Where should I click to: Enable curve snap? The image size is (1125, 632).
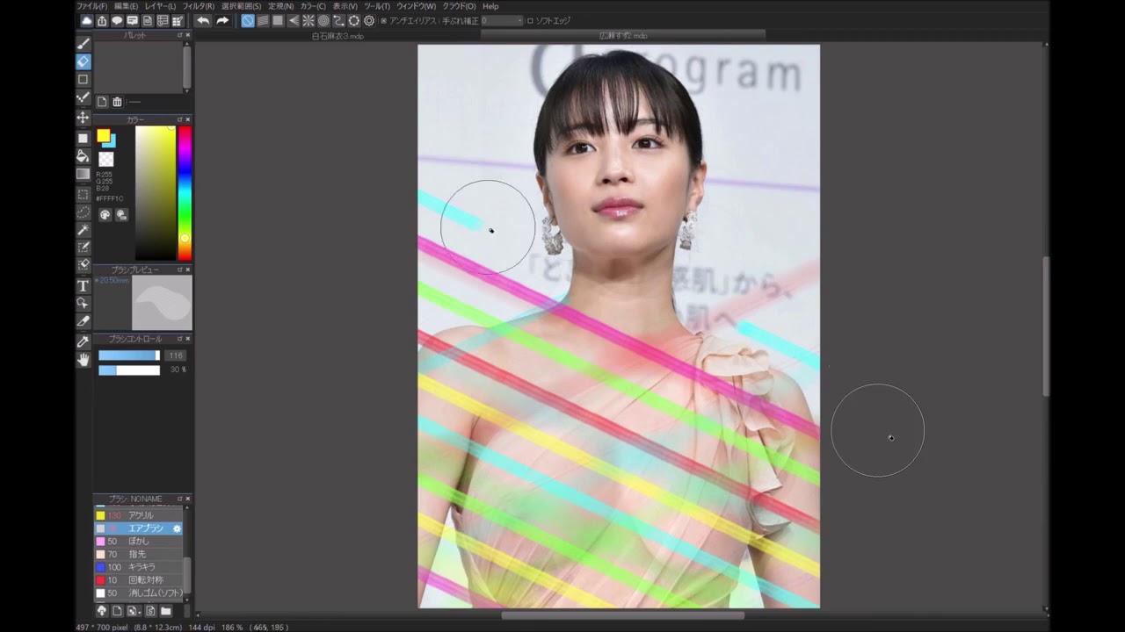pyautogui.click(x=338, y=21)
